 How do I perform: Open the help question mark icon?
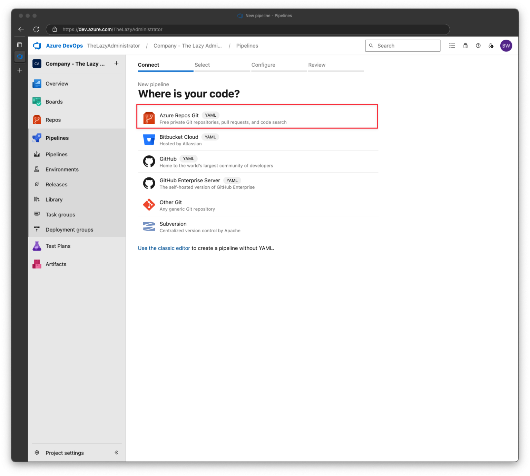478,46
